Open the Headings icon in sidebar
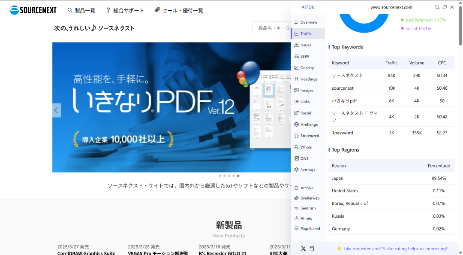463x255 pixels. [297, 79]
